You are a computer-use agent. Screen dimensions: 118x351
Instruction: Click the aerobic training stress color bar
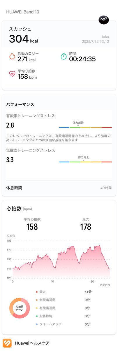click(x=85, y=128)
